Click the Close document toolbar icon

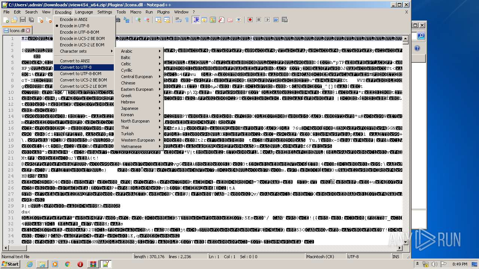(x=40, y=20)
